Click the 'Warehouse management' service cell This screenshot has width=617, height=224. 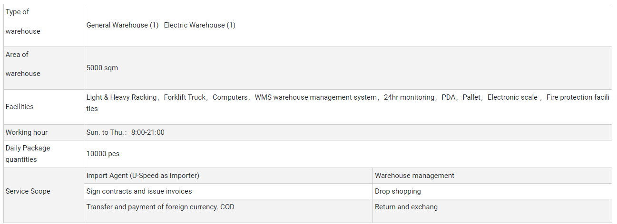pos(414,176)
